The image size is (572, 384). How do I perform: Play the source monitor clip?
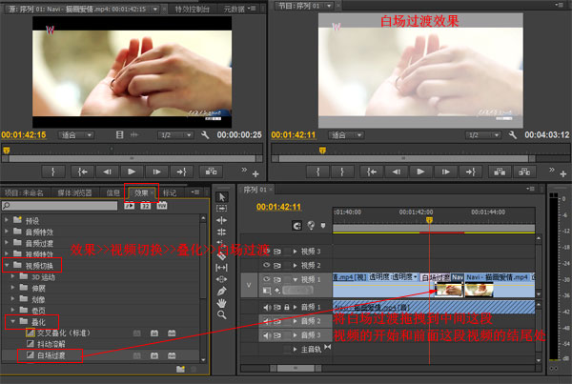click(132, 172)
